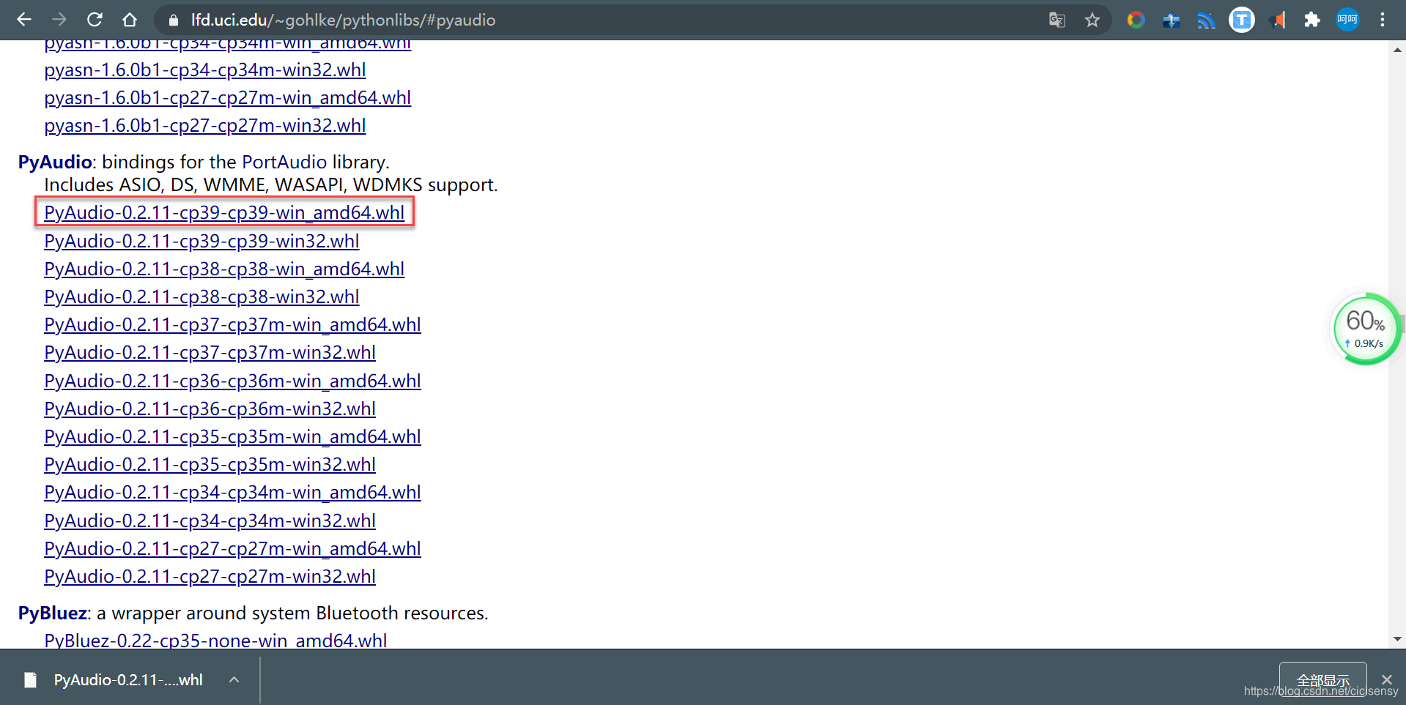Viewport: 1406px width, 705px height.
Task: Download PyAudio cp38 win32 wheel
Action: (x=201, y=296)
